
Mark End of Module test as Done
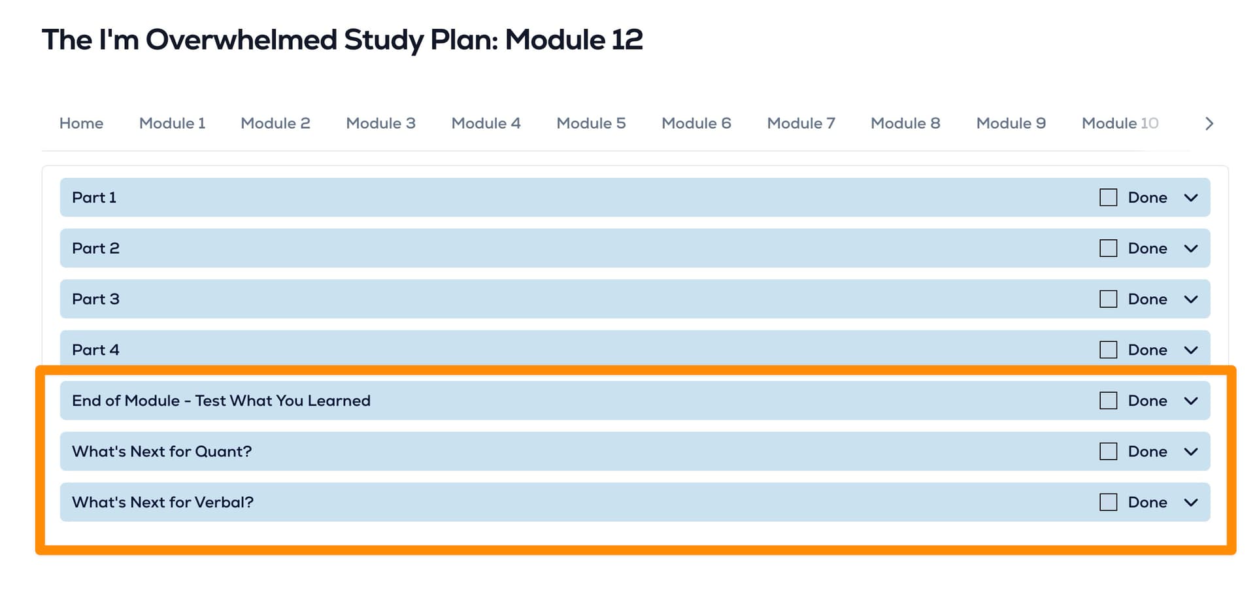[x=1108, y=400]
